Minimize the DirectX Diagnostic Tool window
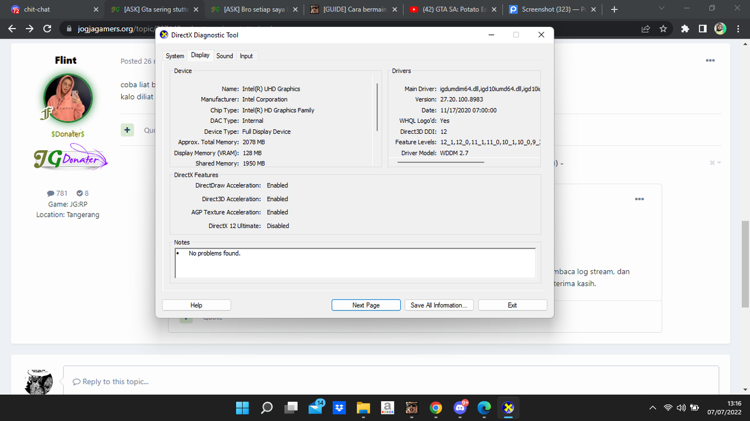The height and width of the screenshot is (421, 750). 490,35
